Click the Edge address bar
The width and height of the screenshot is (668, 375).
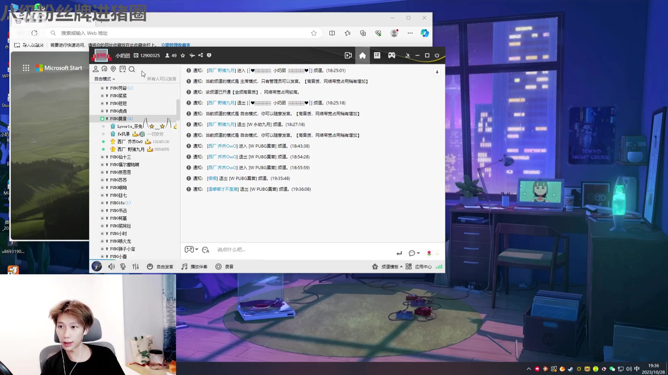(x=184, y=33)
